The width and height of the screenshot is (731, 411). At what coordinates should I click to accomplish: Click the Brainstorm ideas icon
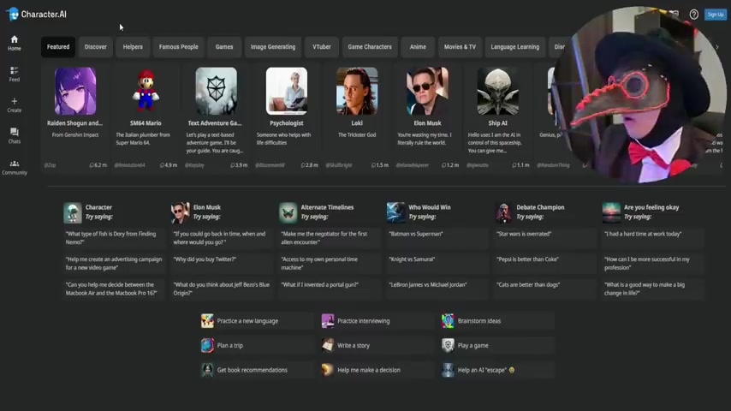pos(448,321)
